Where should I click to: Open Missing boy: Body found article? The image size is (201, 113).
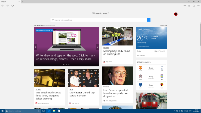coord(117,52)
